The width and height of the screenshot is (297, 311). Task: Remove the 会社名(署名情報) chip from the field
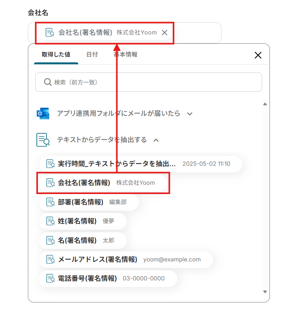[165, 33]
